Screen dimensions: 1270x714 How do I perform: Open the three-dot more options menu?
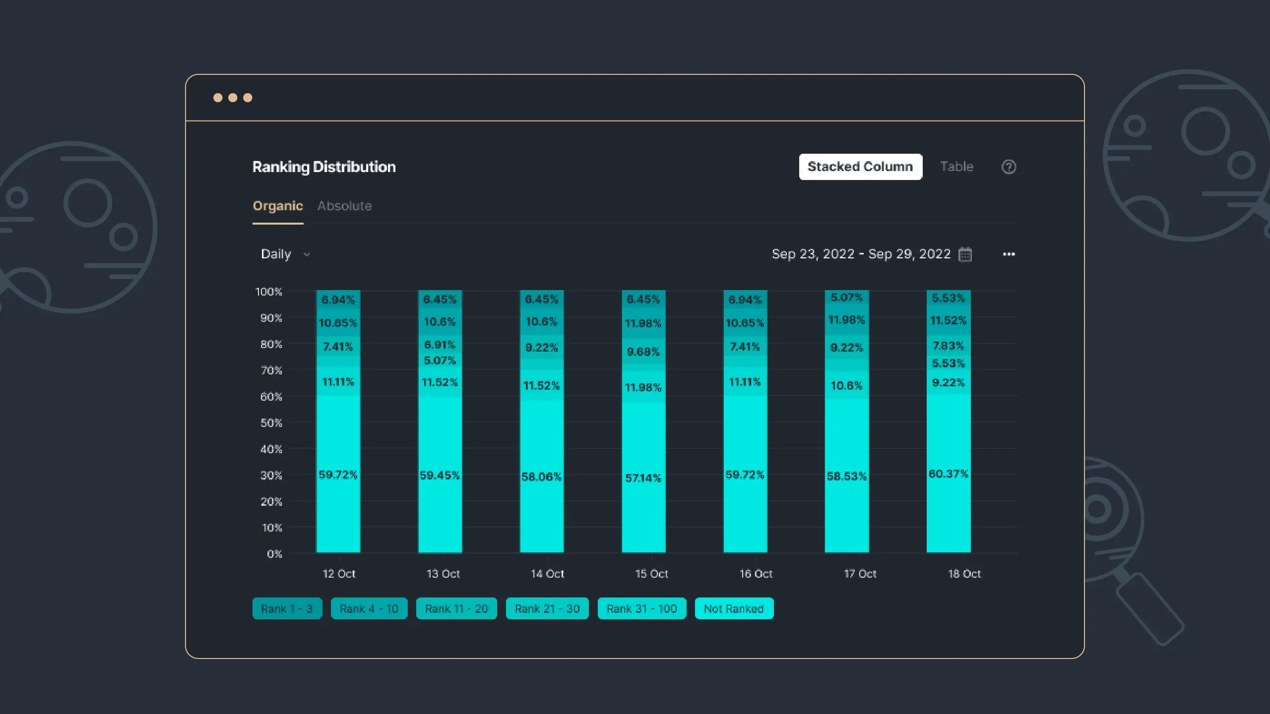tap(1009, 254)
